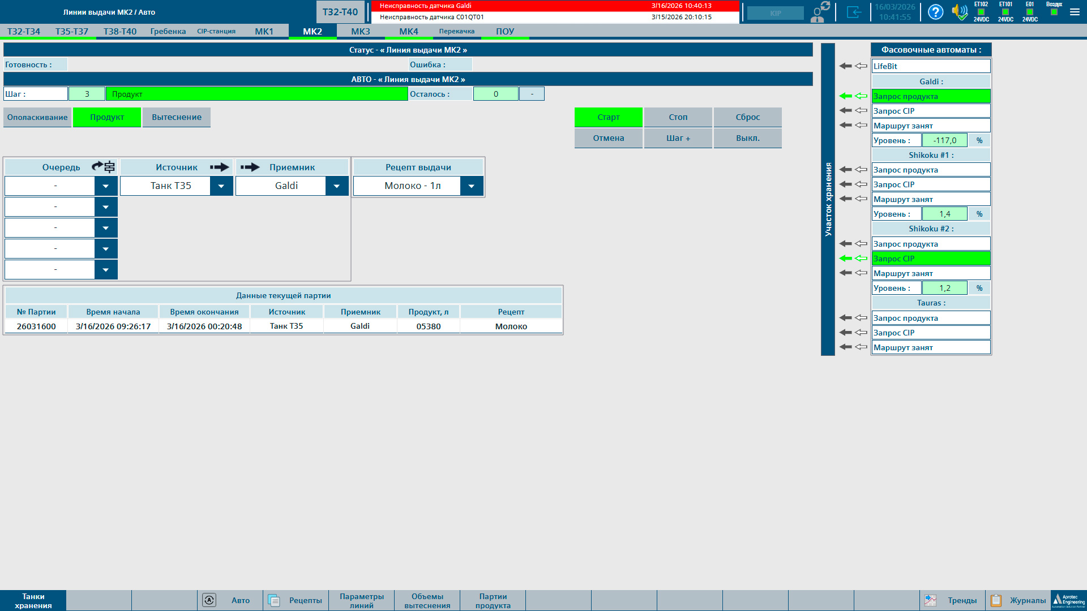Toggle the Ополаскивание mode button

(x=37, y=117)
